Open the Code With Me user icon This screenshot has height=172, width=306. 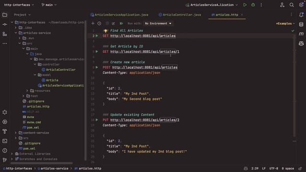[x=282, y=5]
